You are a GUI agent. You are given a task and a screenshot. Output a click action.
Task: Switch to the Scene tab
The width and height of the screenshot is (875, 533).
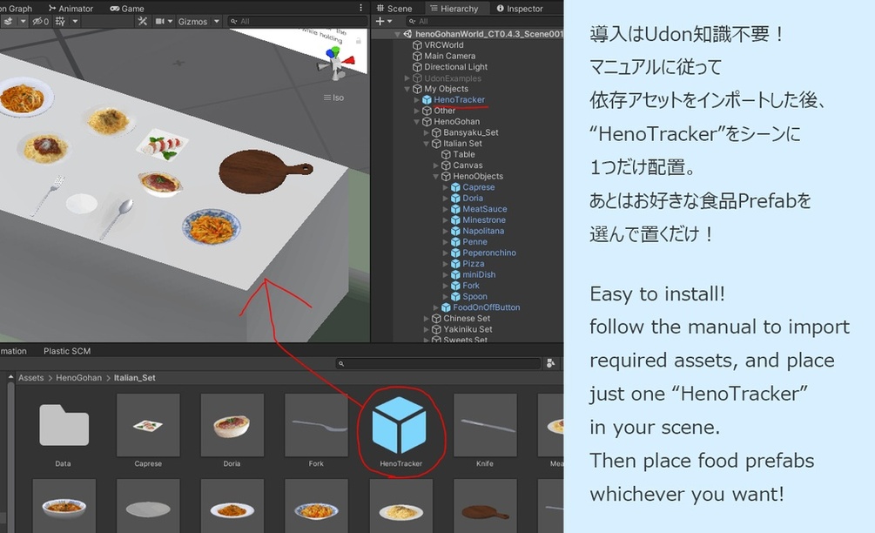[x=394, y=9]
